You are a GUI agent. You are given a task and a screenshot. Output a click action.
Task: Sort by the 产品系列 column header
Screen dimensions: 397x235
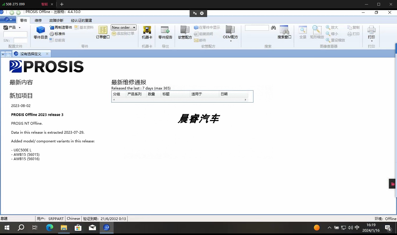[136, 94]
